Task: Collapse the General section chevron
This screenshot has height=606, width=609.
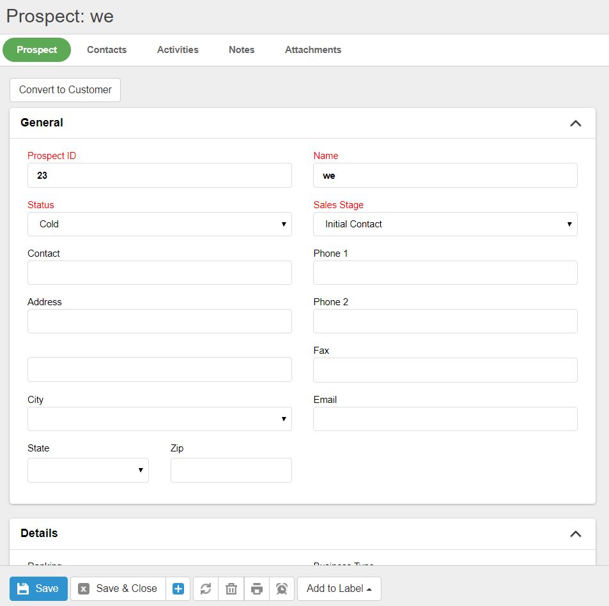Action: pos(575,123)
